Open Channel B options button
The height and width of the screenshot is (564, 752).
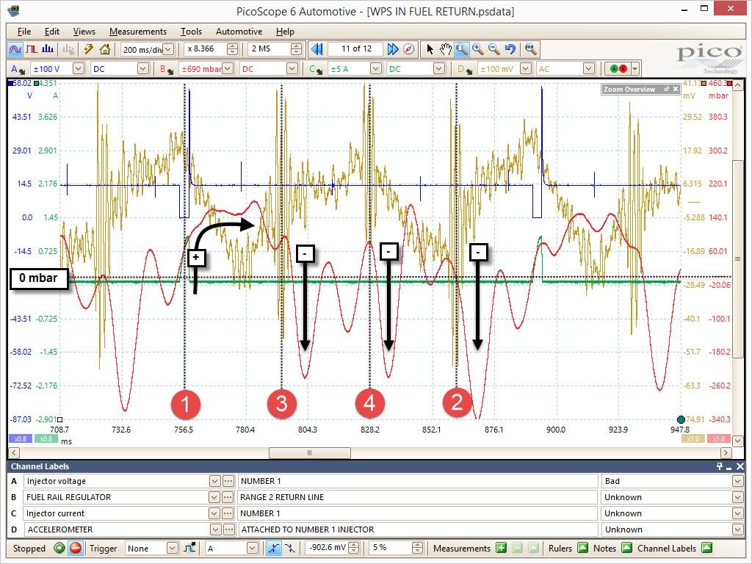tap(167, 70)
